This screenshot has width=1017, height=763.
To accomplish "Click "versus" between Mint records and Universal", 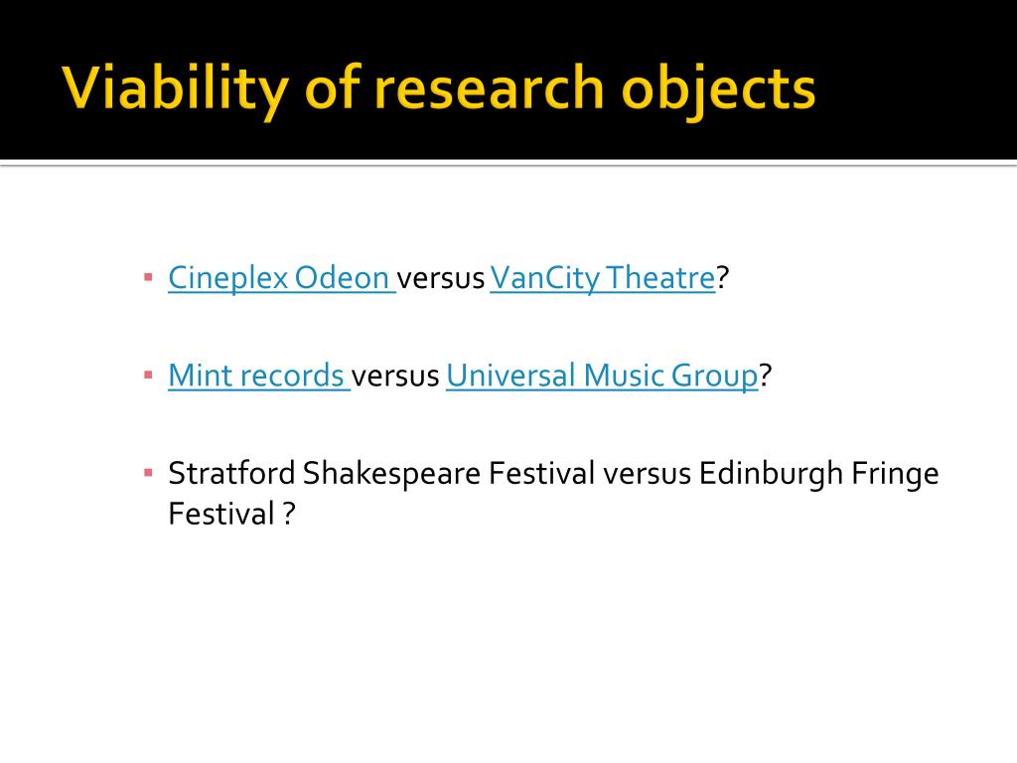I will pyautogui.click(x=395, y=377).
